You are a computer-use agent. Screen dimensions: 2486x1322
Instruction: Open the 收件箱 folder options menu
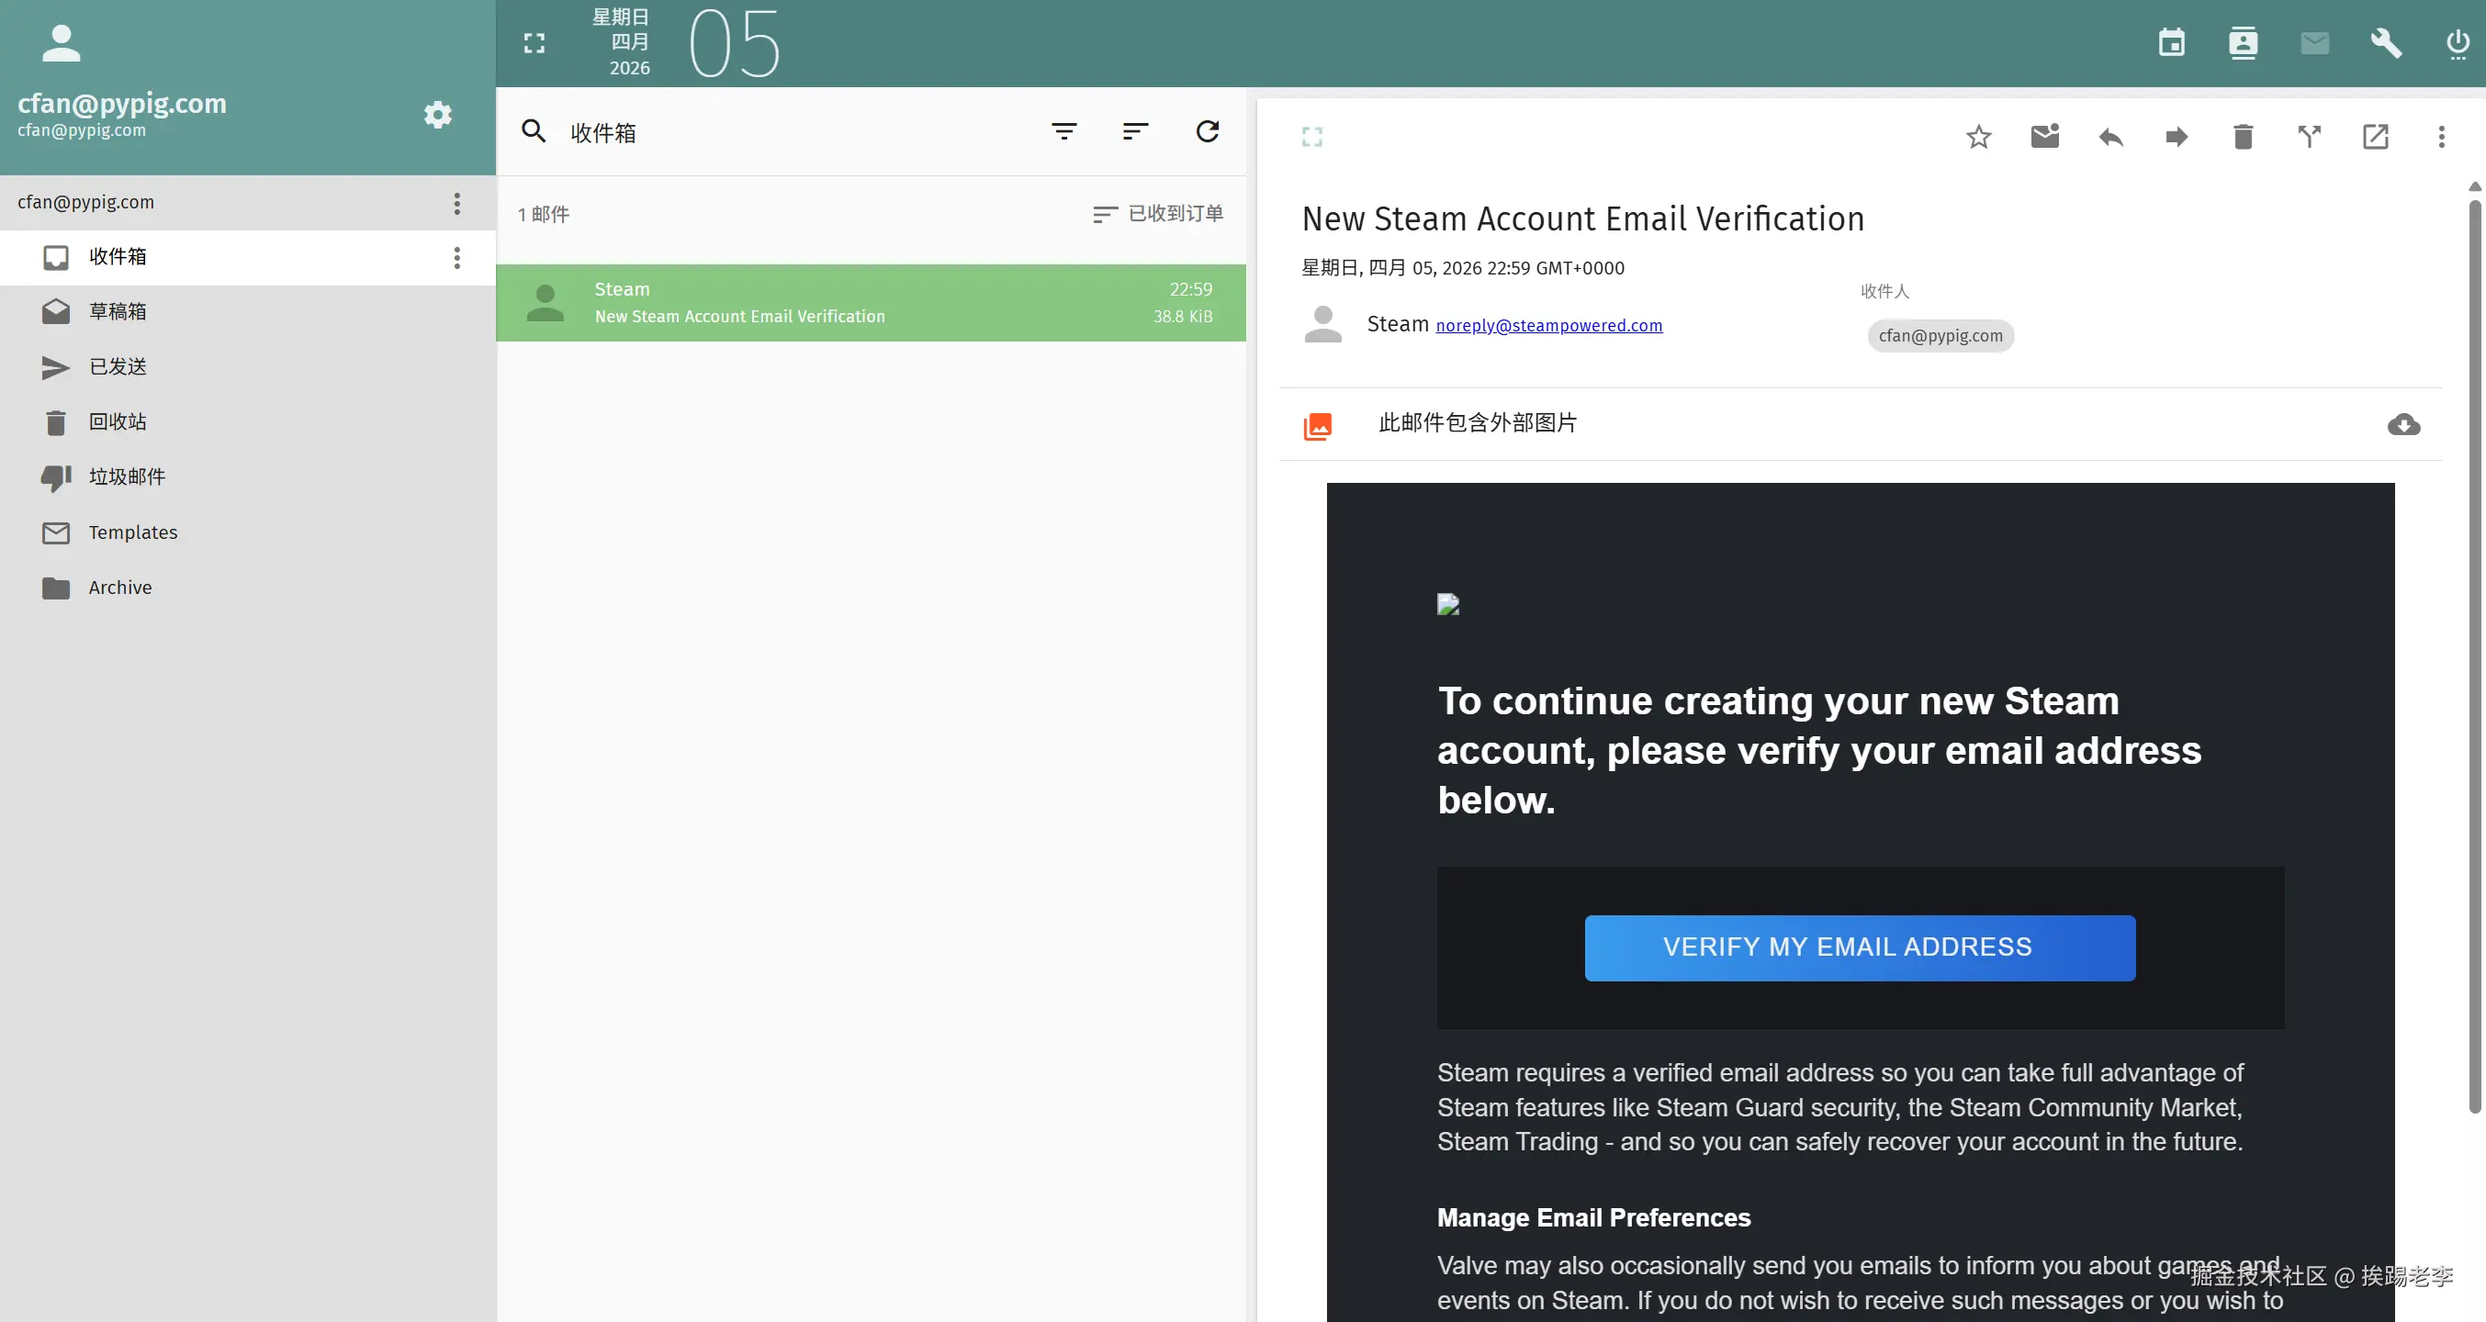pos(456,258)
